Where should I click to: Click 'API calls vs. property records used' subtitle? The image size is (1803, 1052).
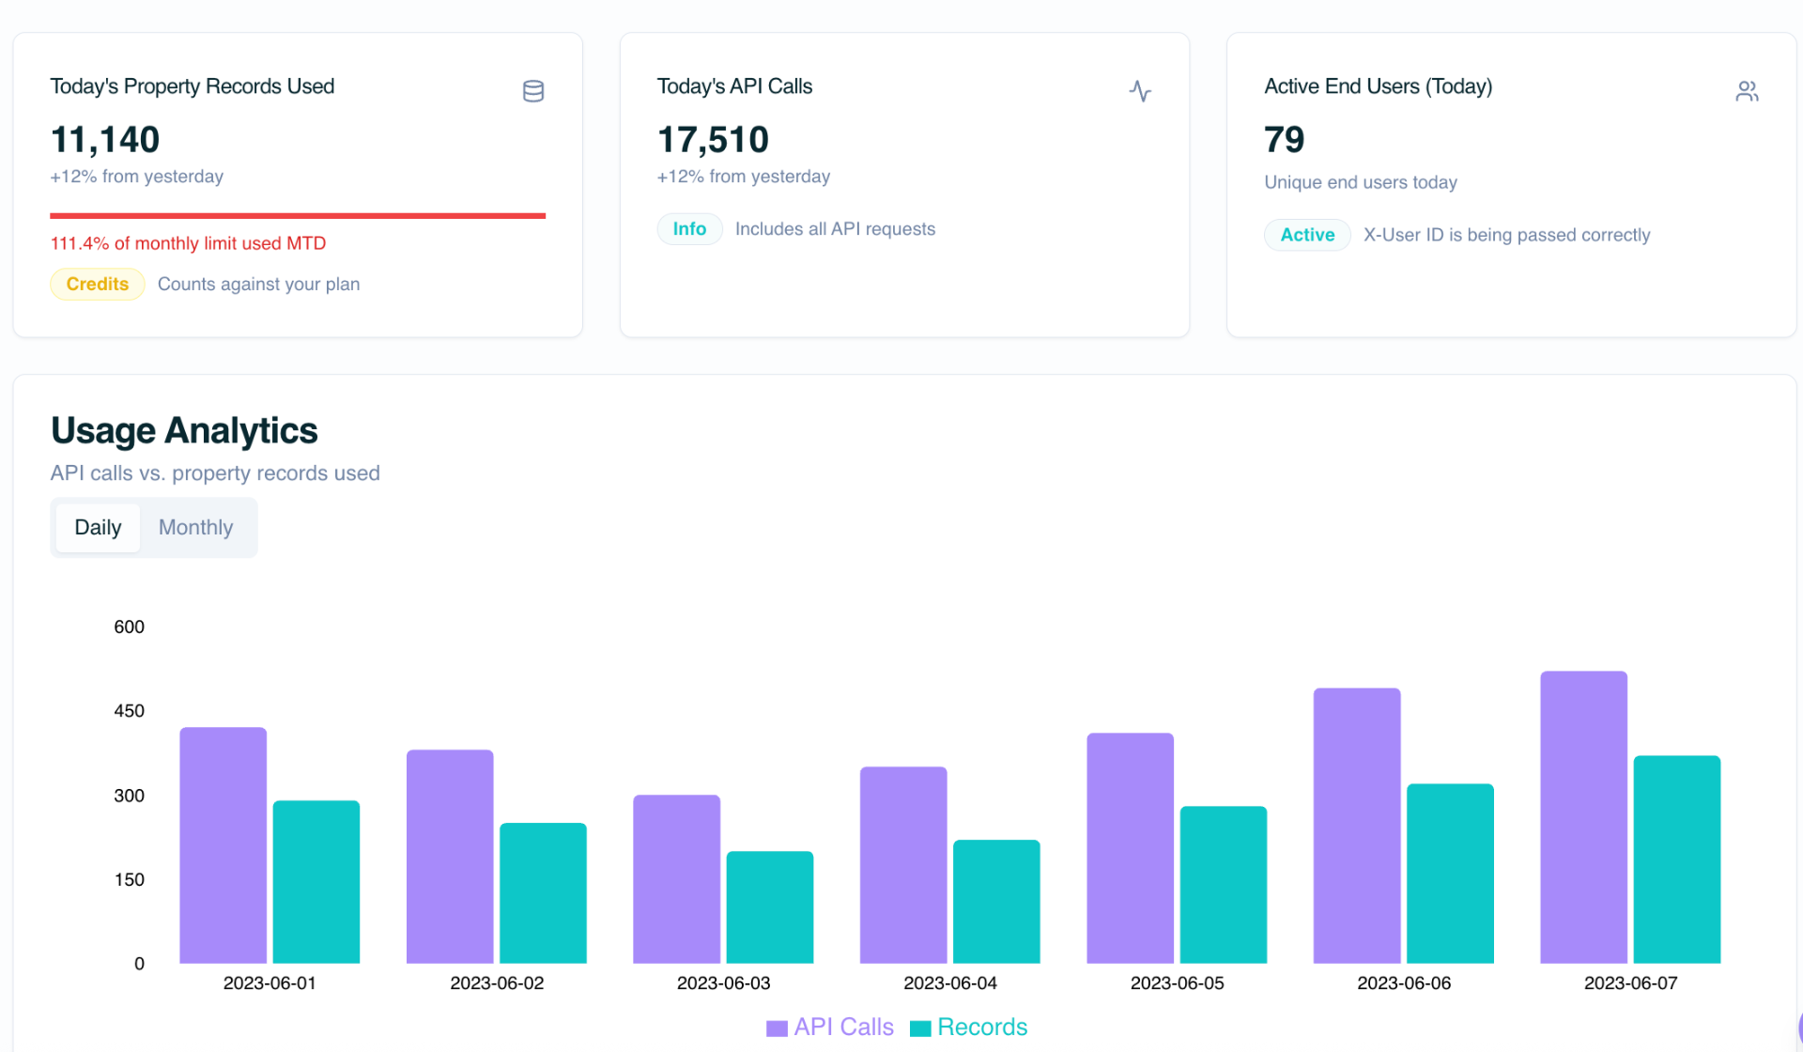[216, 473]
